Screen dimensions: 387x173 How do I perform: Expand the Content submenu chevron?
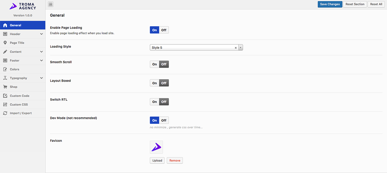tap(41, 52)
